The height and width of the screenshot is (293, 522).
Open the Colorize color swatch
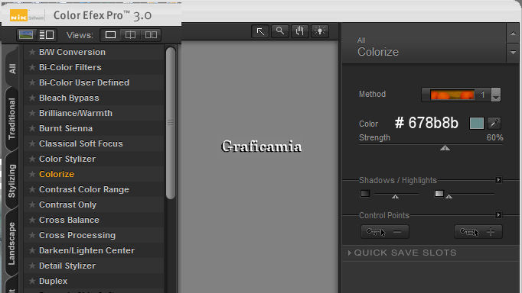tap(476, 123)
